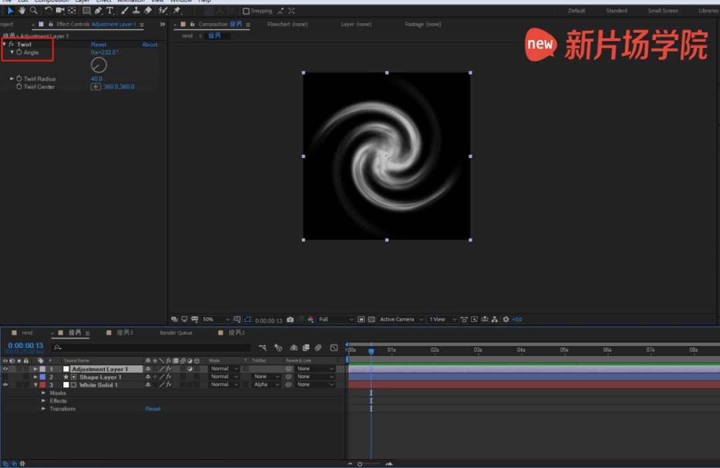The image size is (720, 468).
Task: Click Reset for the Twirl effect
Action: click(x=99, y=45)
